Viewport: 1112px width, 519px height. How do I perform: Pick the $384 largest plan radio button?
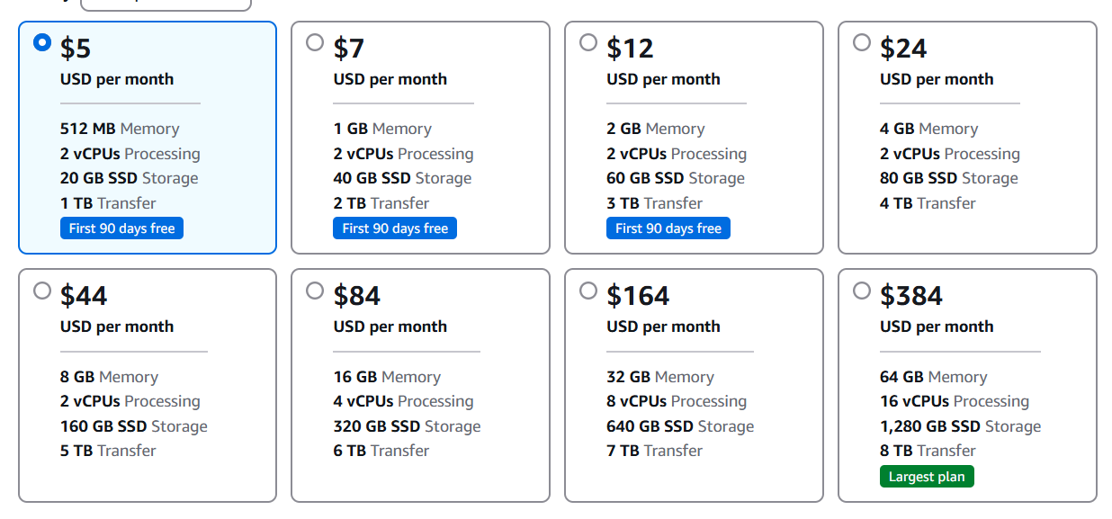(862, 291)
